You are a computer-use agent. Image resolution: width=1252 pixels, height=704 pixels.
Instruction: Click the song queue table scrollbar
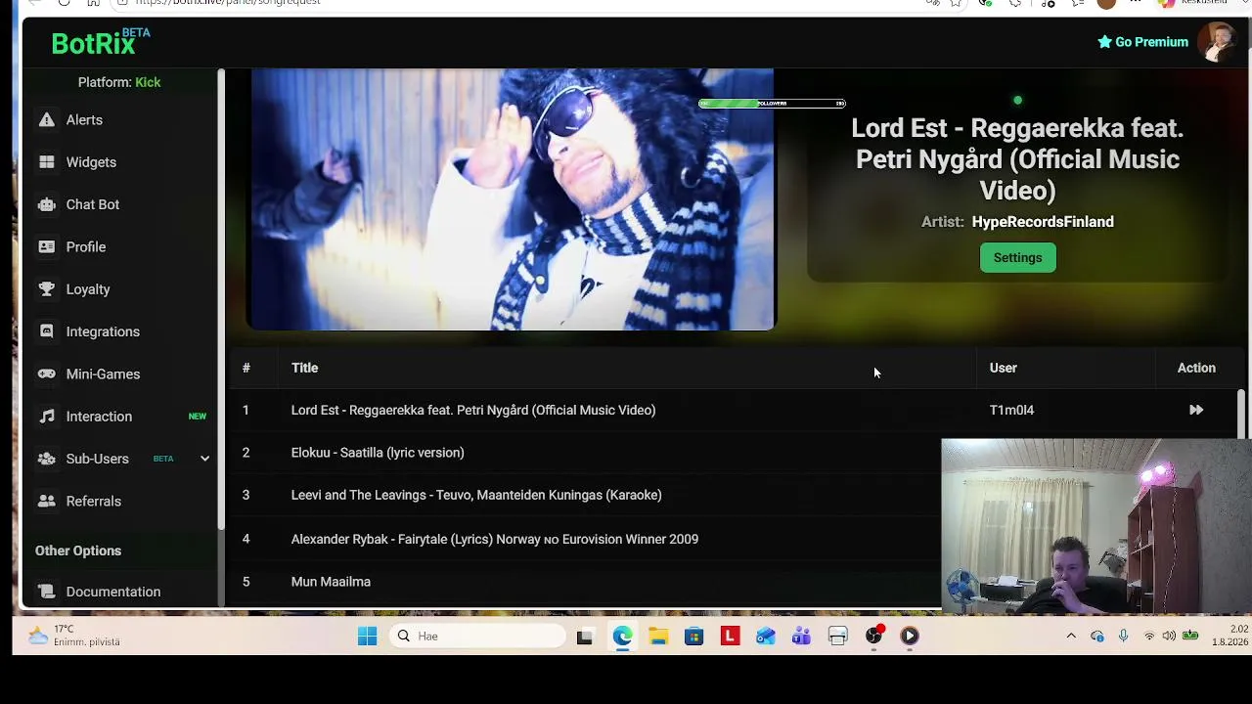[x=1241, y=416]
